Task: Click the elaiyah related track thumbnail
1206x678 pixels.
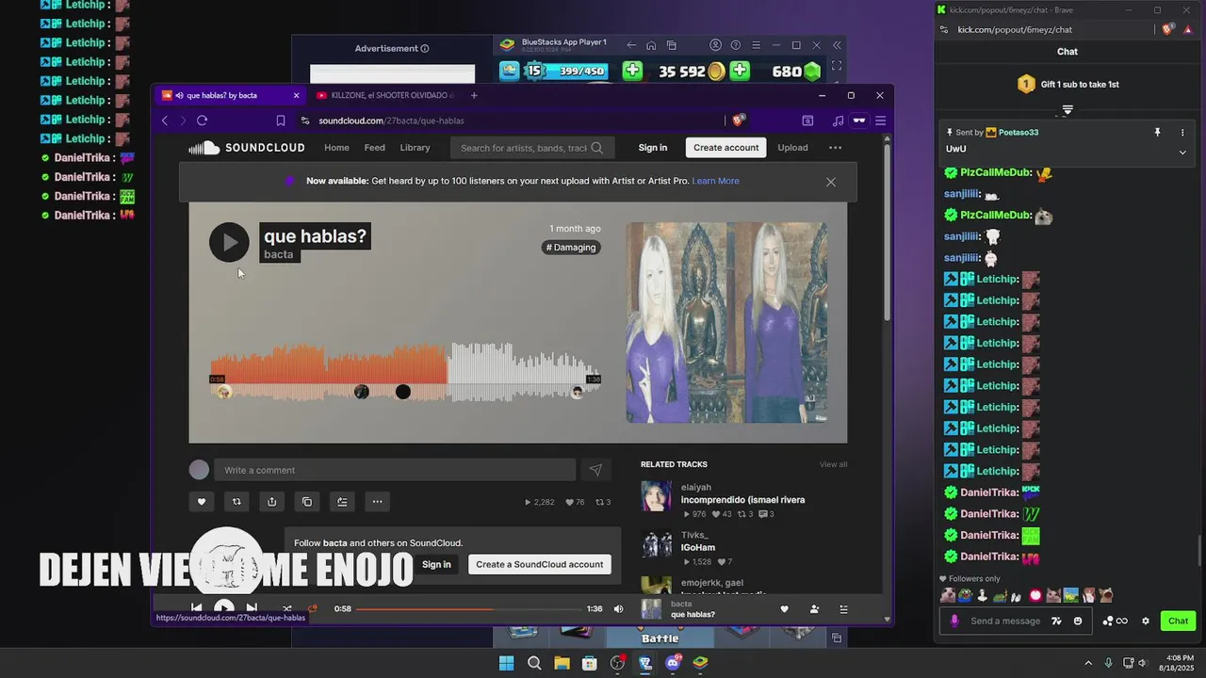Action: point(657,496)
